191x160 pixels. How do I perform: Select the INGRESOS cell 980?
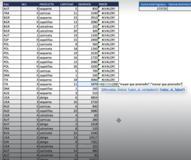coord(88,151)
